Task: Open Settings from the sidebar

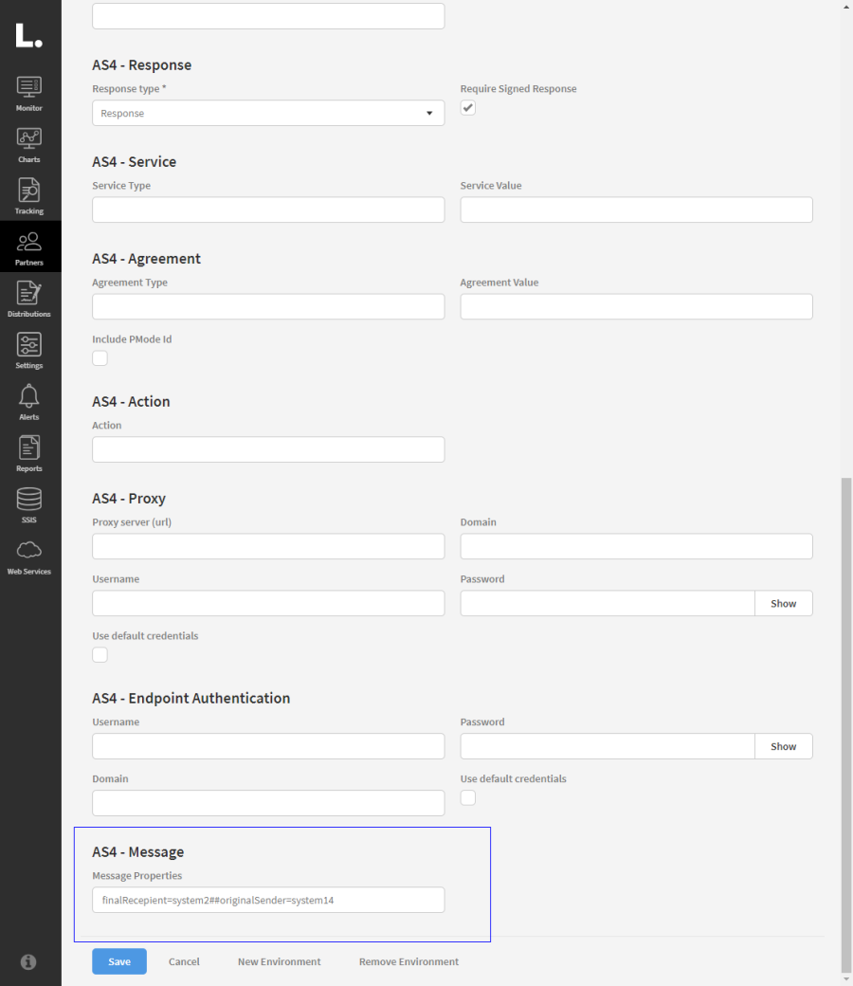Action: 29,349
